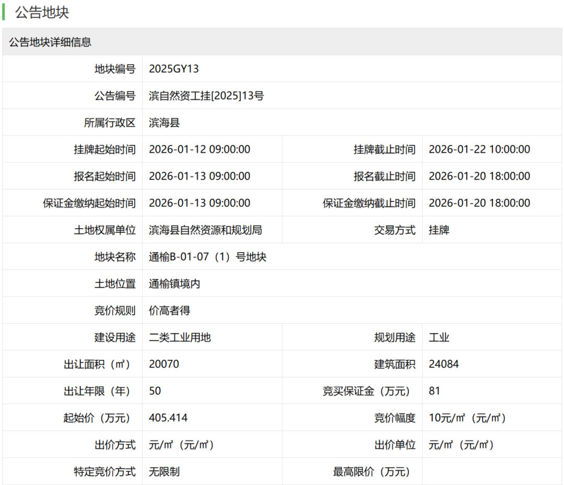Click the 保证金缴纳截止时间 date value
The width and height of the screenshot is (564, 485).
tap(479, 203)
